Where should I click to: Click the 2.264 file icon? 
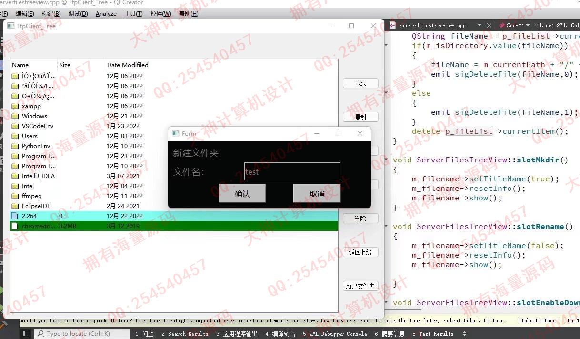click(15, 216)
